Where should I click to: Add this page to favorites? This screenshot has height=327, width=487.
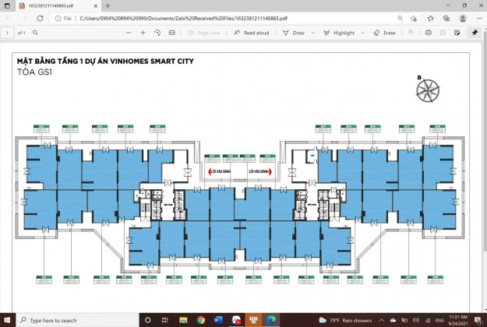click(x=414, y=19)
